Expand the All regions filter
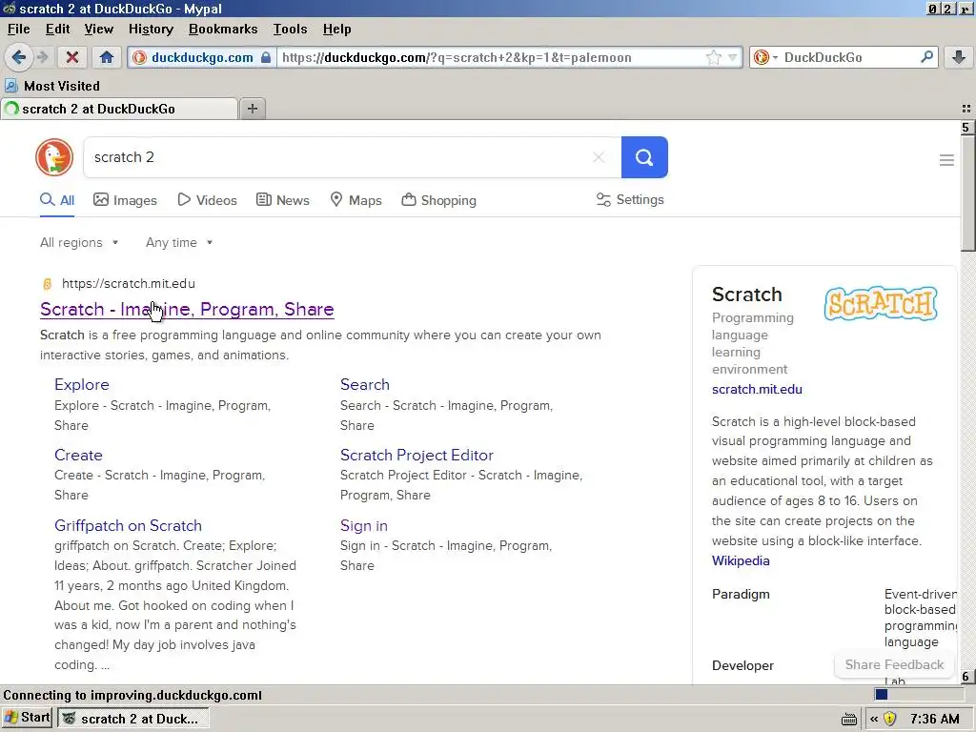Viewport: 976px width, 732px height. [79, 242]
